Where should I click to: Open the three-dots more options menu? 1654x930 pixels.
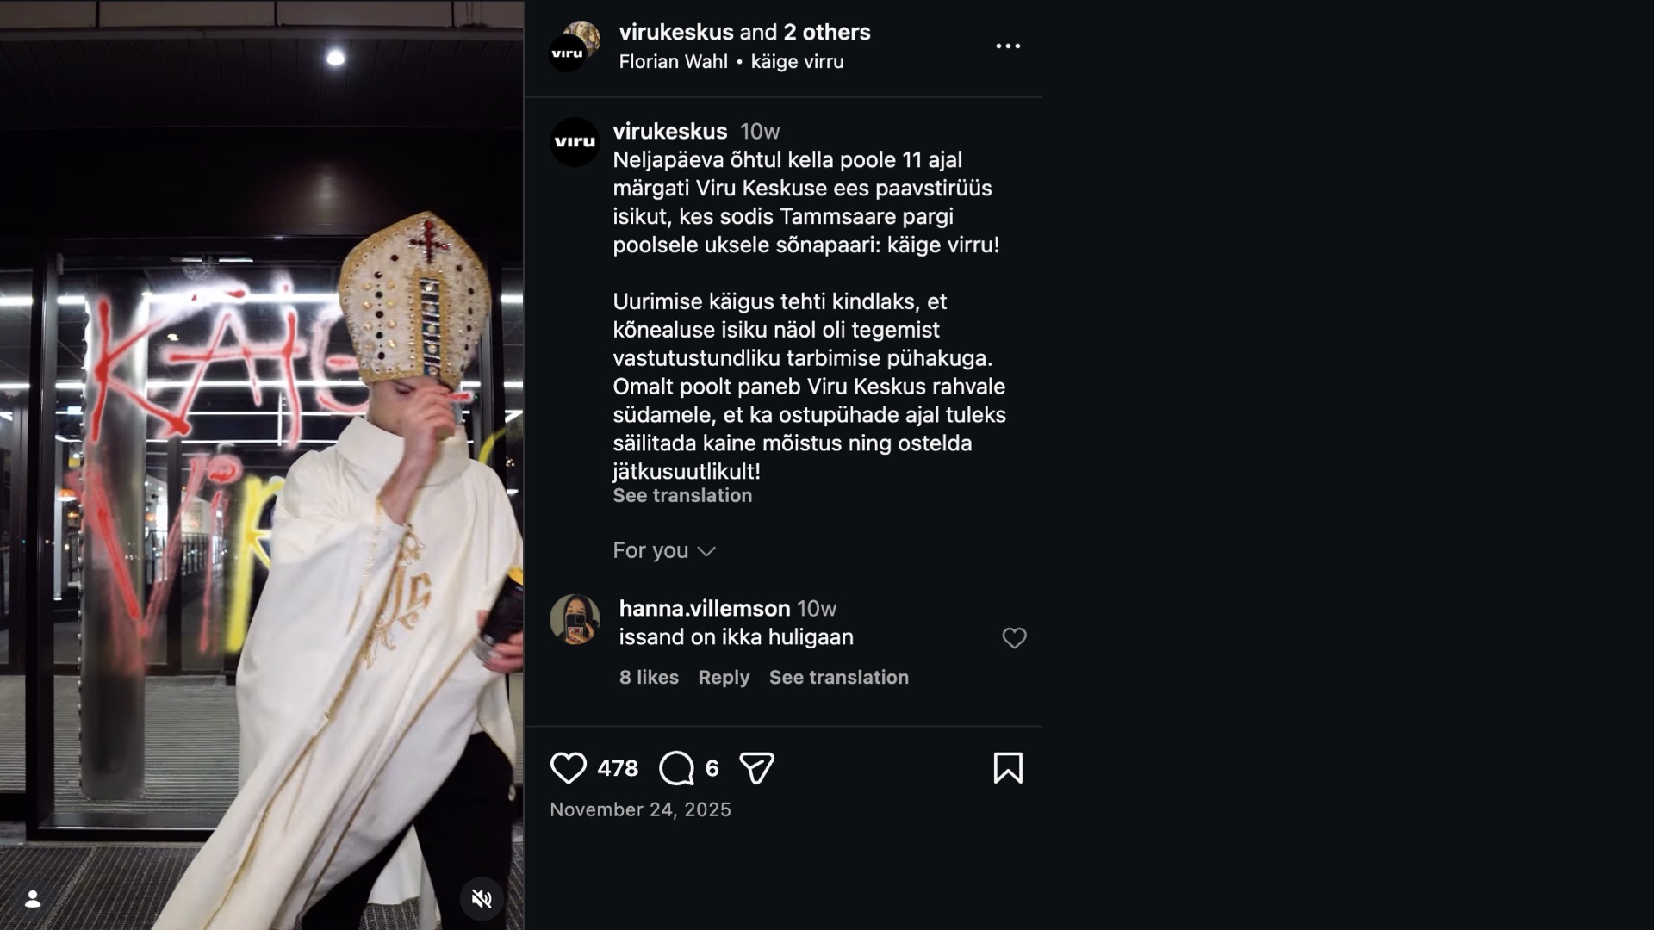(x=1008, y=46)
